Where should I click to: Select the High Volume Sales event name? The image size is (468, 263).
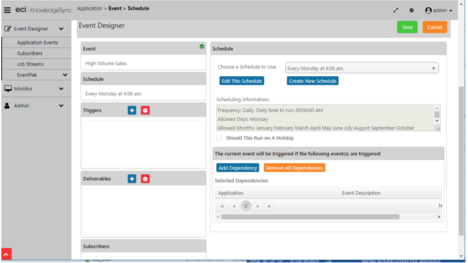106,63
